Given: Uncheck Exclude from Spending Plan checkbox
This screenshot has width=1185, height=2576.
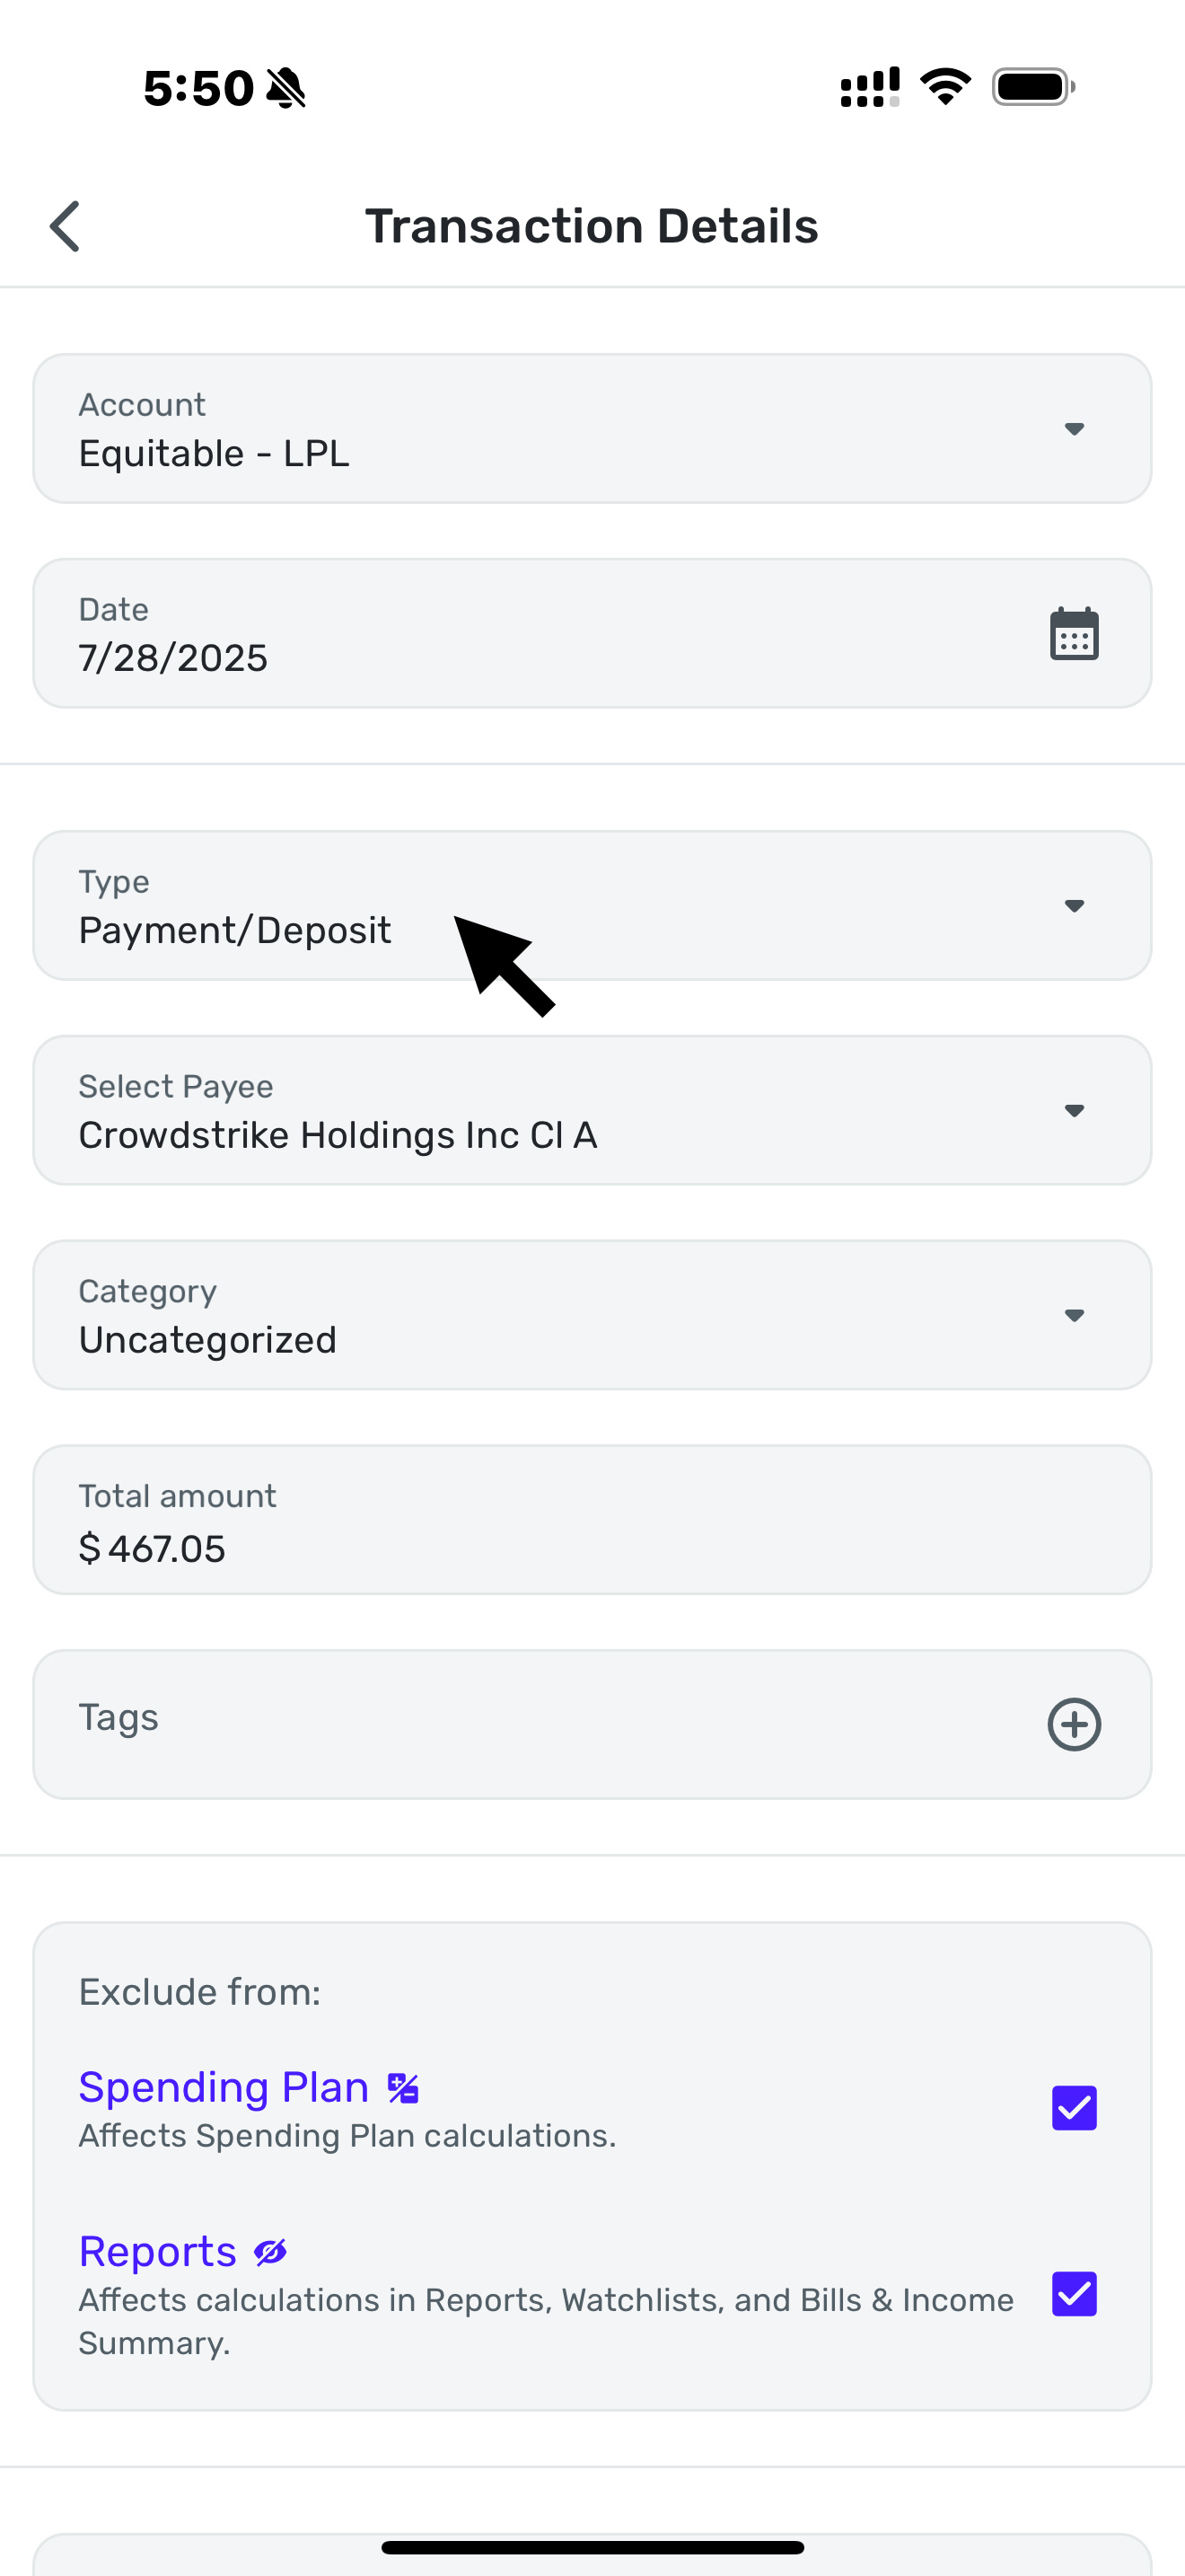Looking at the screenshot, I should (1074, 2108).
